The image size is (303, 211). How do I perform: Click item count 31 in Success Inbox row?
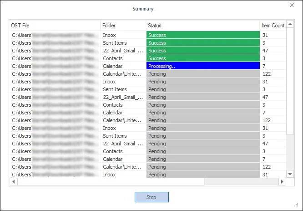click(x=273, y=35)
